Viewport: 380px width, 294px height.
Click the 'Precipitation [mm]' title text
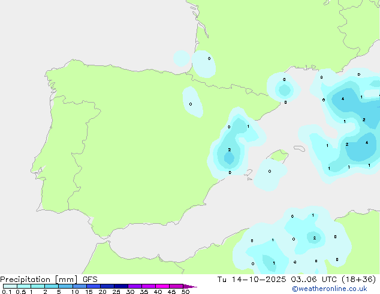39,280
